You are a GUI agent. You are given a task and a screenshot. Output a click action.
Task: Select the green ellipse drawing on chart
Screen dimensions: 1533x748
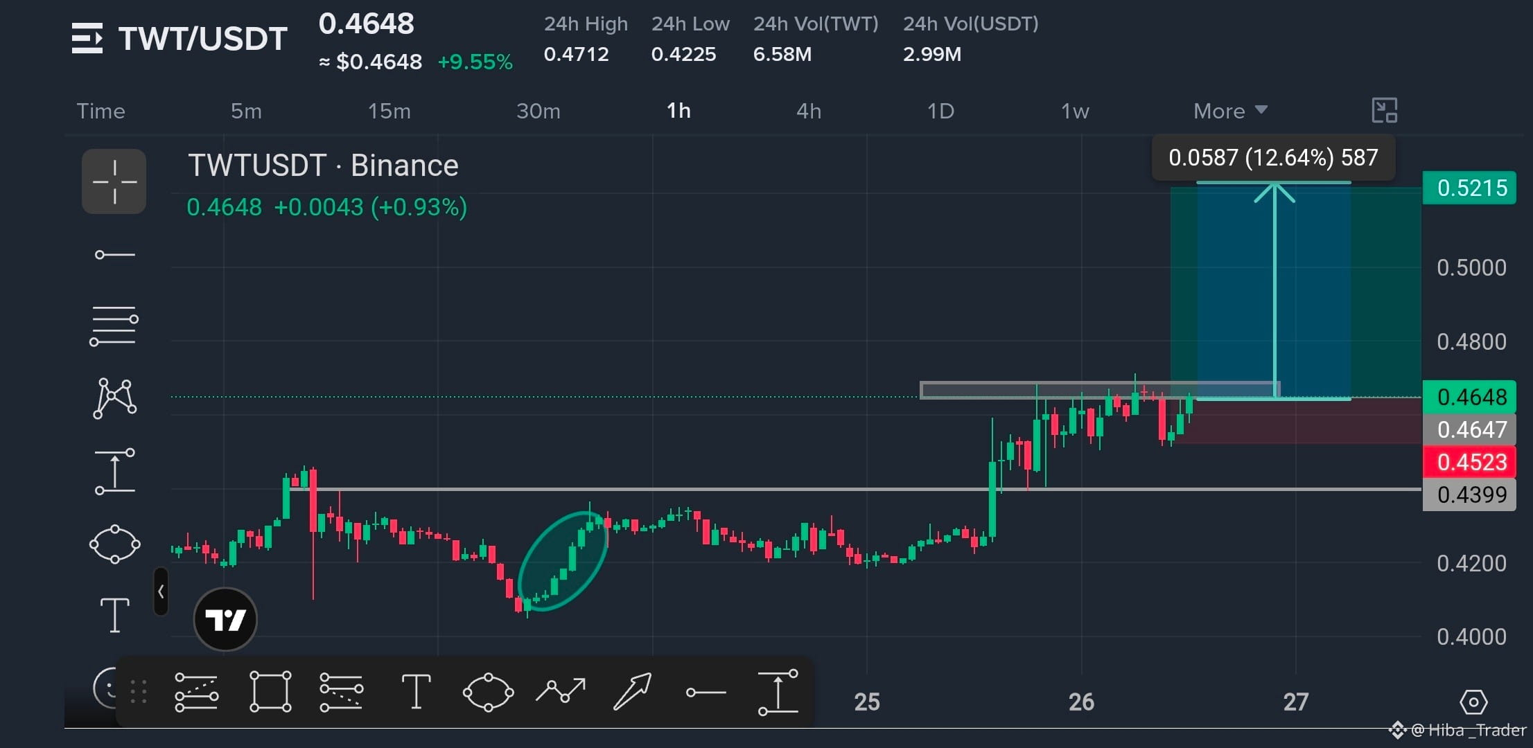pyautogui.click(x=563, y=561)
